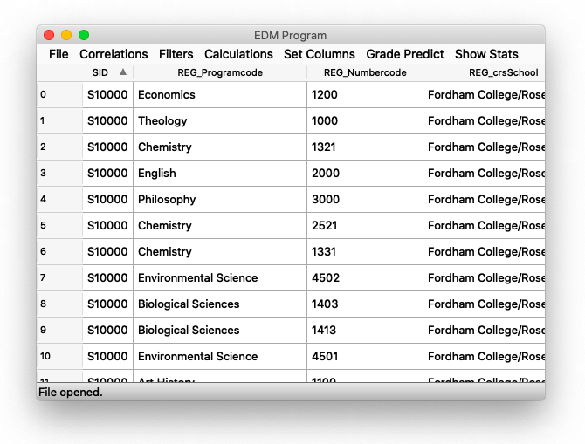Sort by REG_Numbercode column header
This screenshot has height=444, width=585.
[364, 73]
